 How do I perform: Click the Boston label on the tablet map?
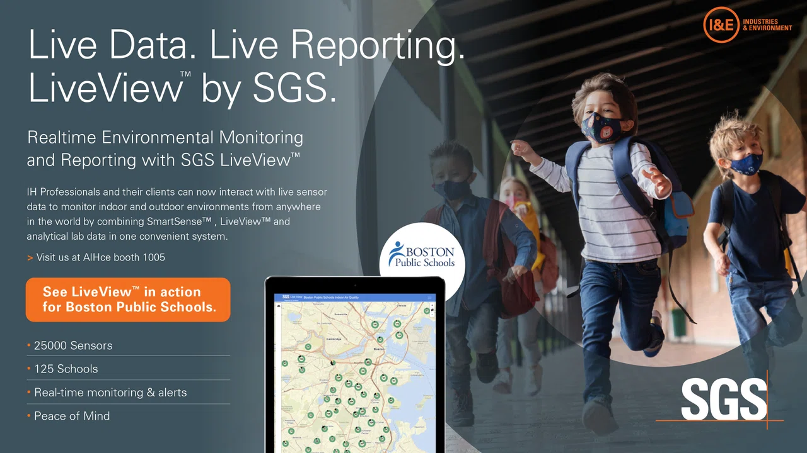point(379,349)
